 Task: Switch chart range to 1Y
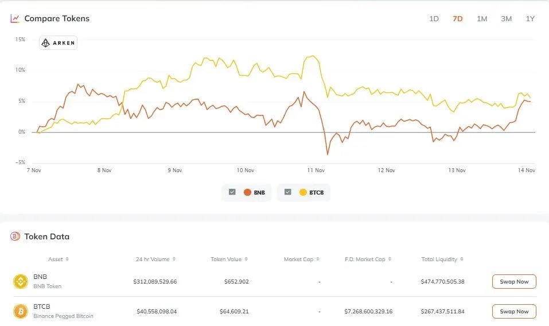tap(530, 19)
